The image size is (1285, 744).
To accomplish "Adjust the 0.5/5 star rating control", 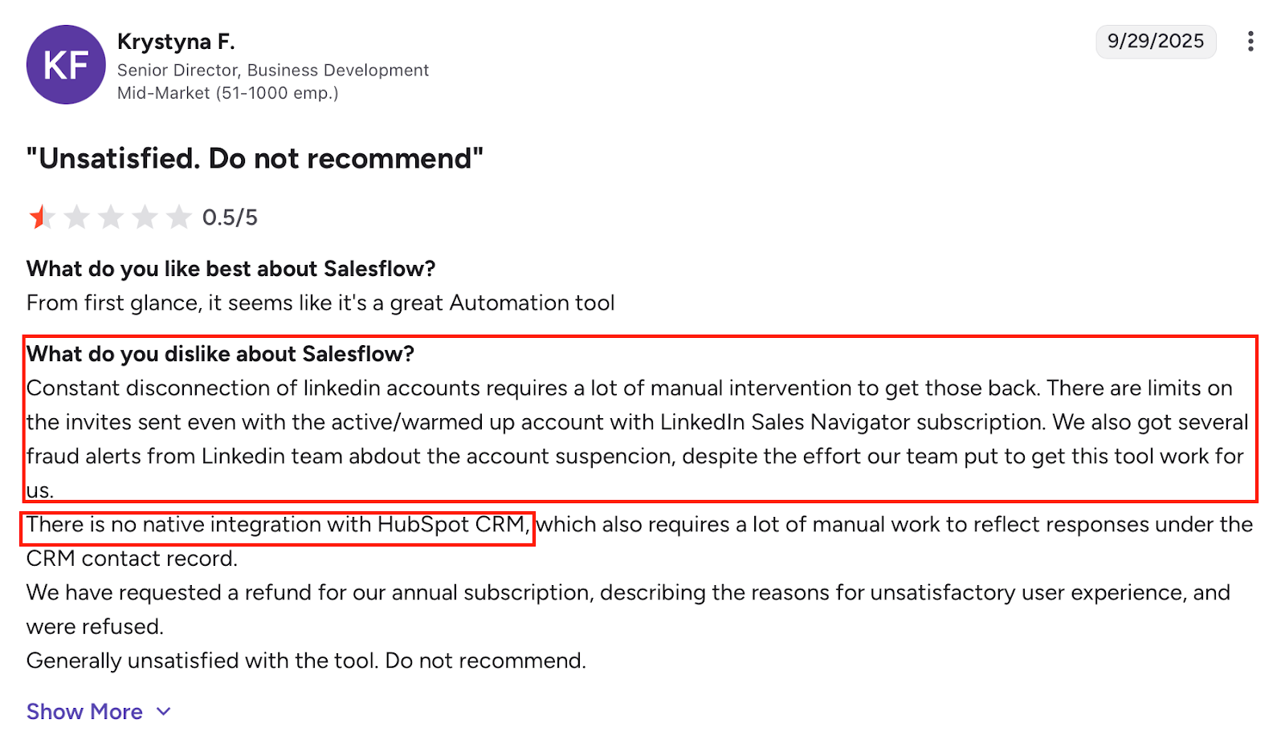I will (x=111, y=216).
